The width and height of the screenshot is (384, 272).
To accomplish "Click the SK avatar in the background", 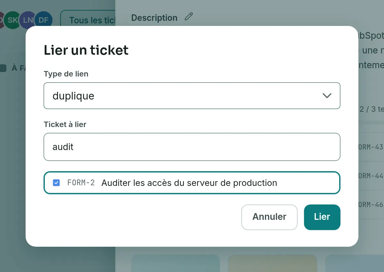I will pos(12,20).
